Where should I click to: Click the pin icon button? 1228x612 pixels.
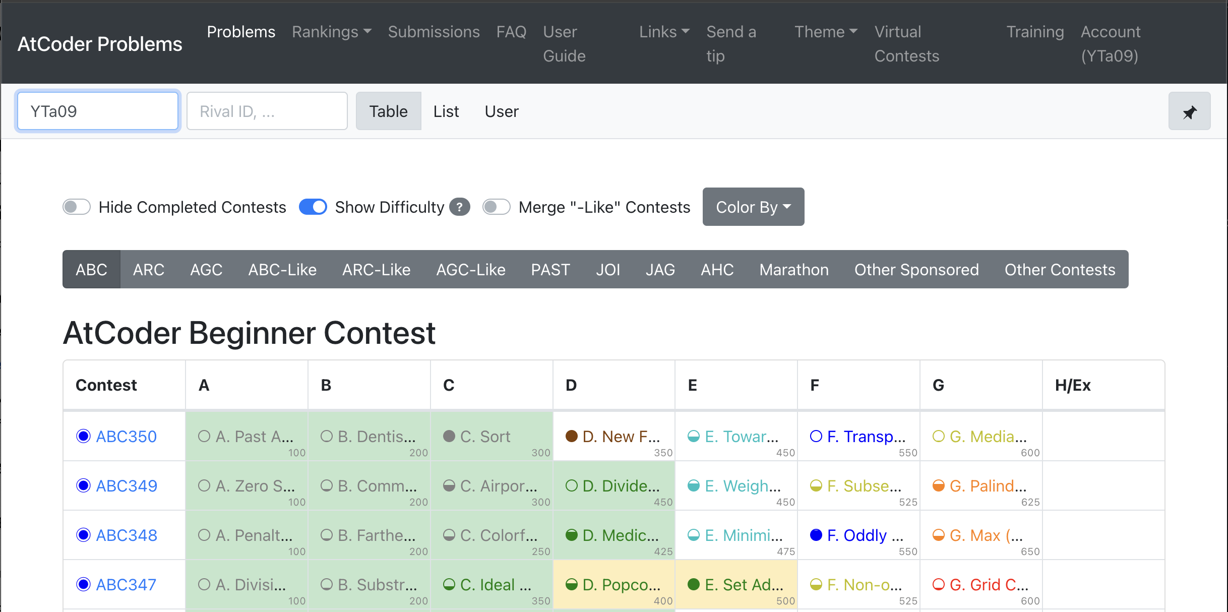[1189, 111]
